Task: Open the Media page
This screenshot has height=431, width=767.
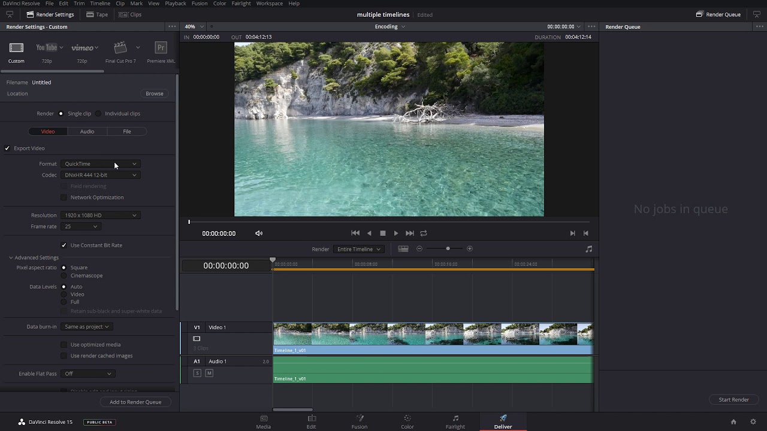Action: pos(264,422)
